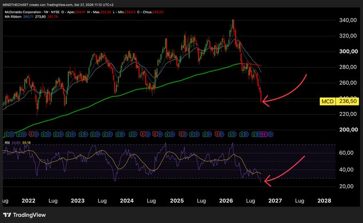The height and width of the screenshot is (223, 363).
Task: Click the 200,00 price axis label
Action: [349, 130]
